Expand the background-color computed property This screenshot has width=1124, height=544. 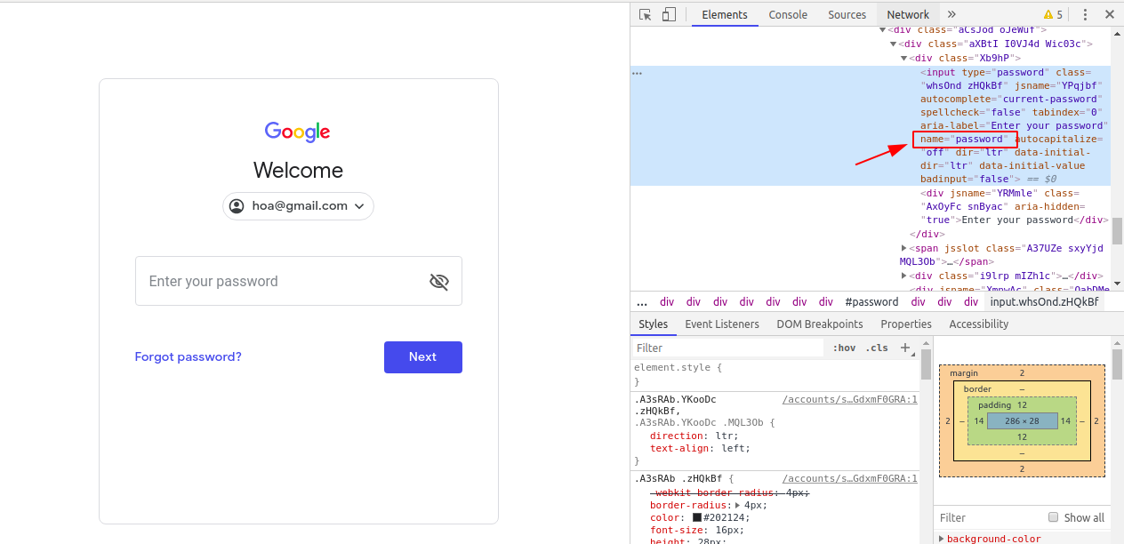point(942,539)
